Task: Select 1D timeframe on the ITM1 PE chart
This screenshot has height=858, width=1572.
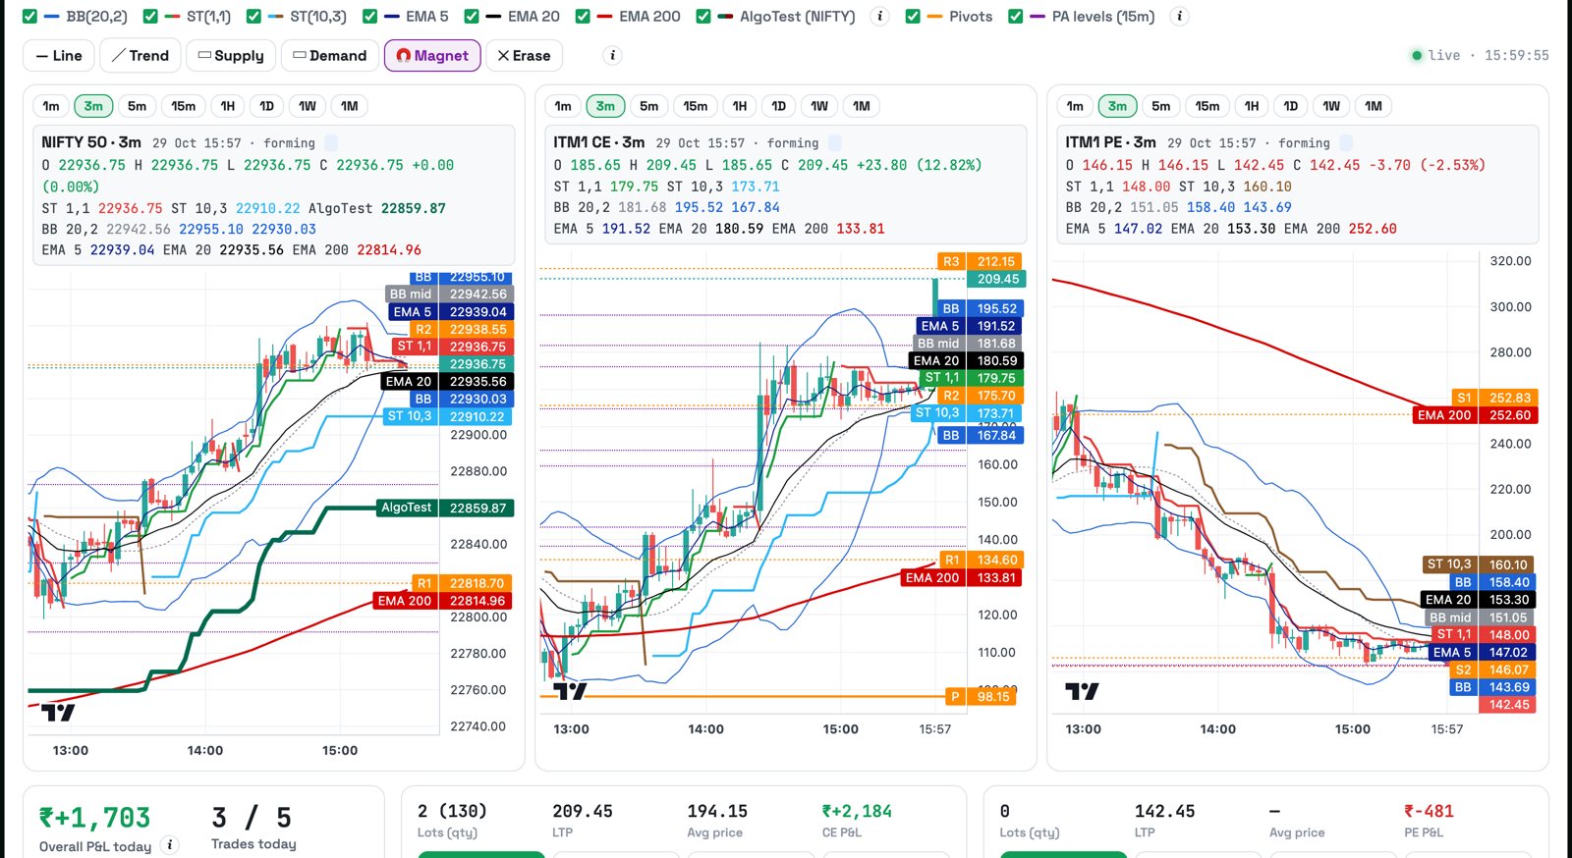Action: 1290,106
